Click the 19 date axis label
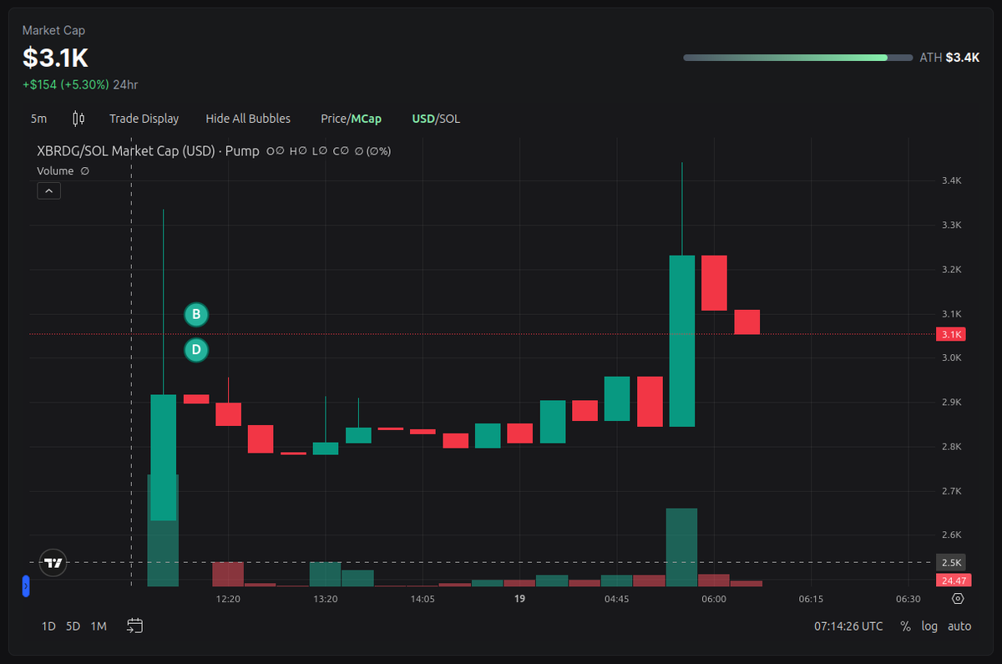Screen dimensions: 1002x664 coord(519,599)
